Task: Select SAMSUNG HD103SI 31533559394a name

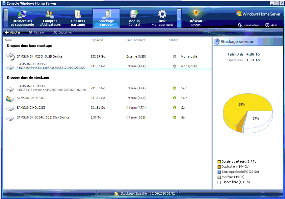Action: tap(51, 66)
